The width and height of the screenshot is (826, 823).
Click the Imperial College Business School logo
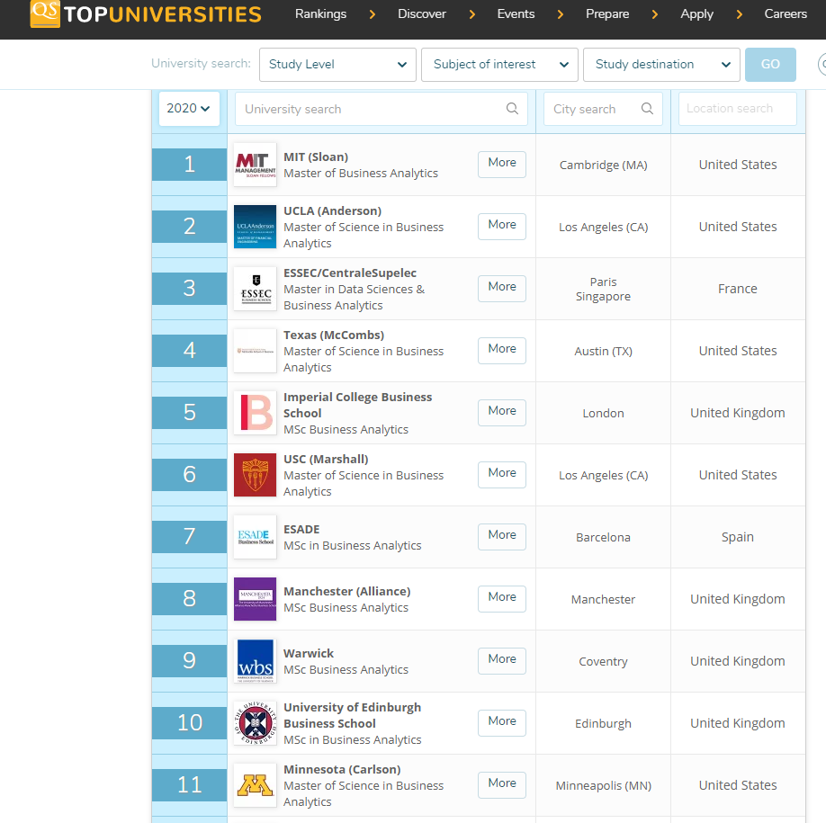255,414
